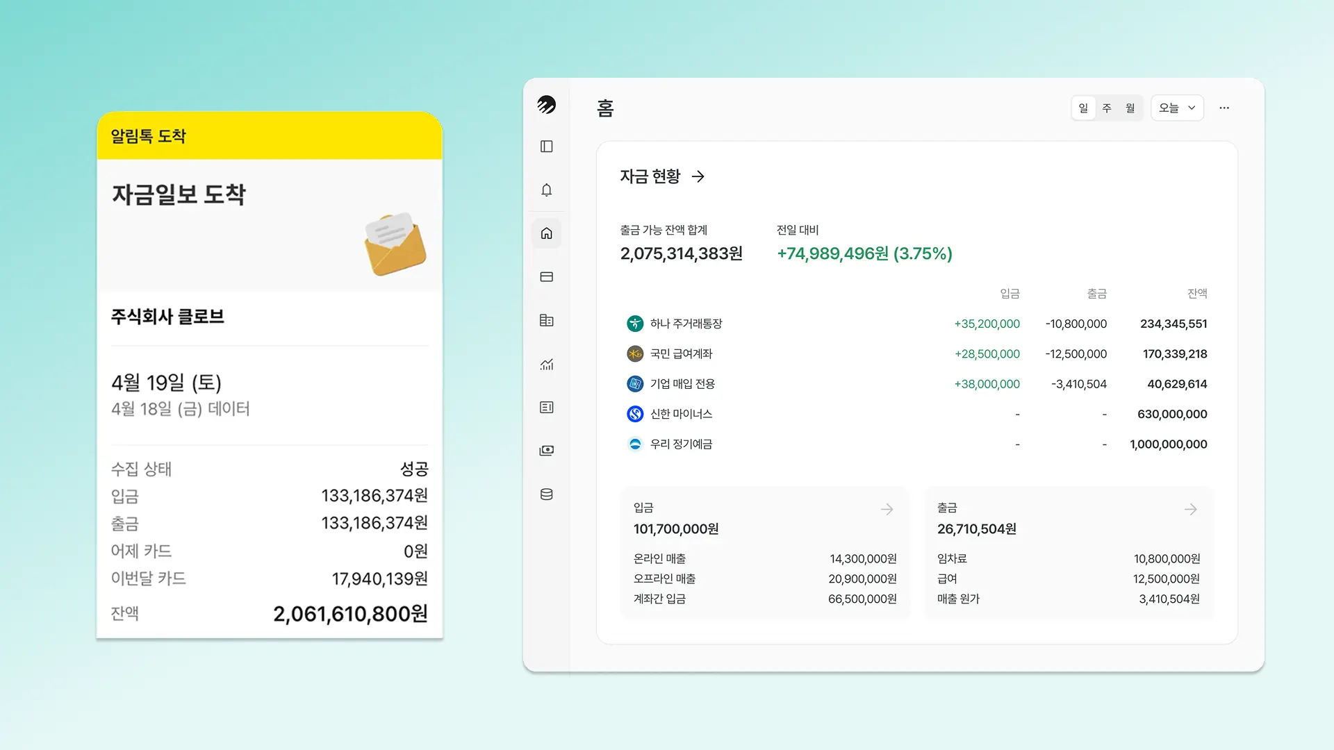The image size is (1334, 750).
Task: Expand the 오늘 date dropdown
Action: click(1177, 108)
